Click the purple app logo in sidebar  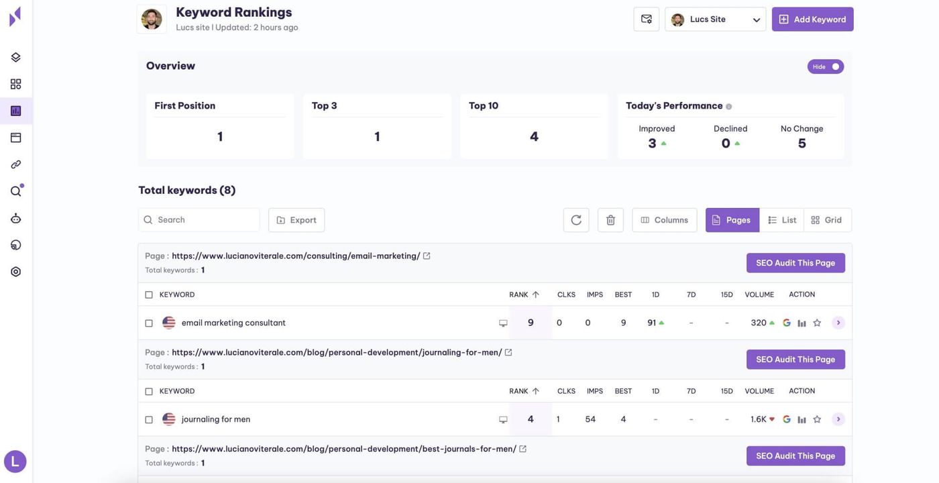[15, 17]
